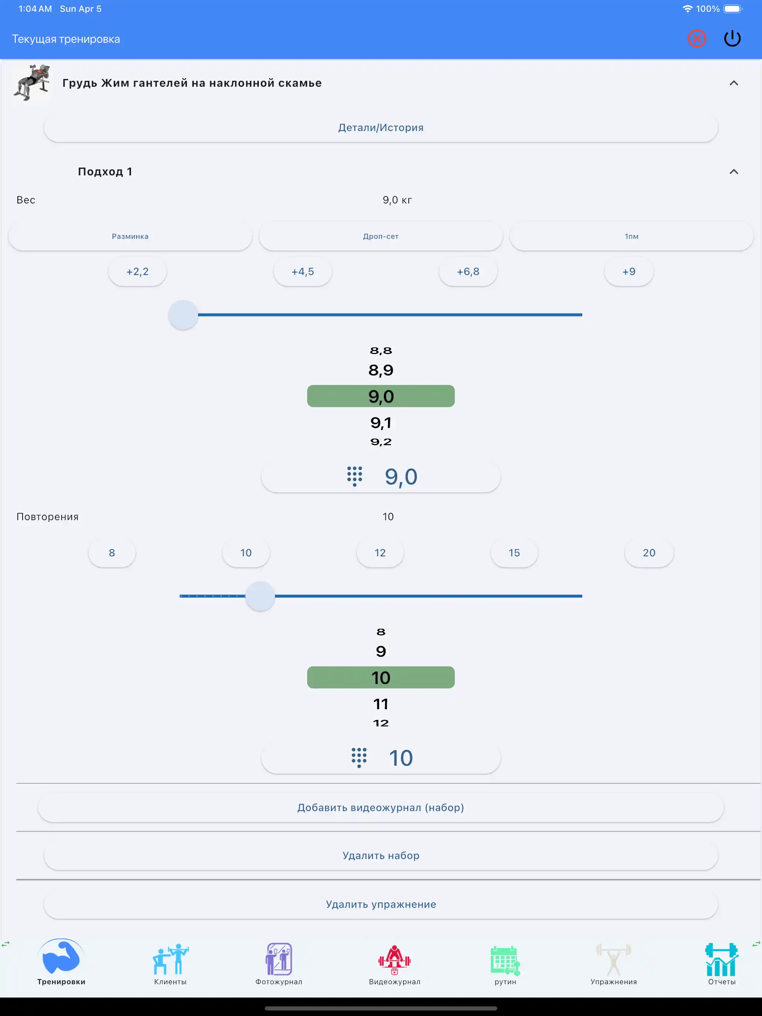This screenshot has height=1016, width=762.
Task: Toggle Дроп-сет option
Action: (381, 236)
